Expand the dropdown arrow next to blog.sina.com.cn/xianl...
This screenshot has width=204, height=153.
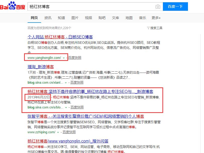(x=66, y=83)
